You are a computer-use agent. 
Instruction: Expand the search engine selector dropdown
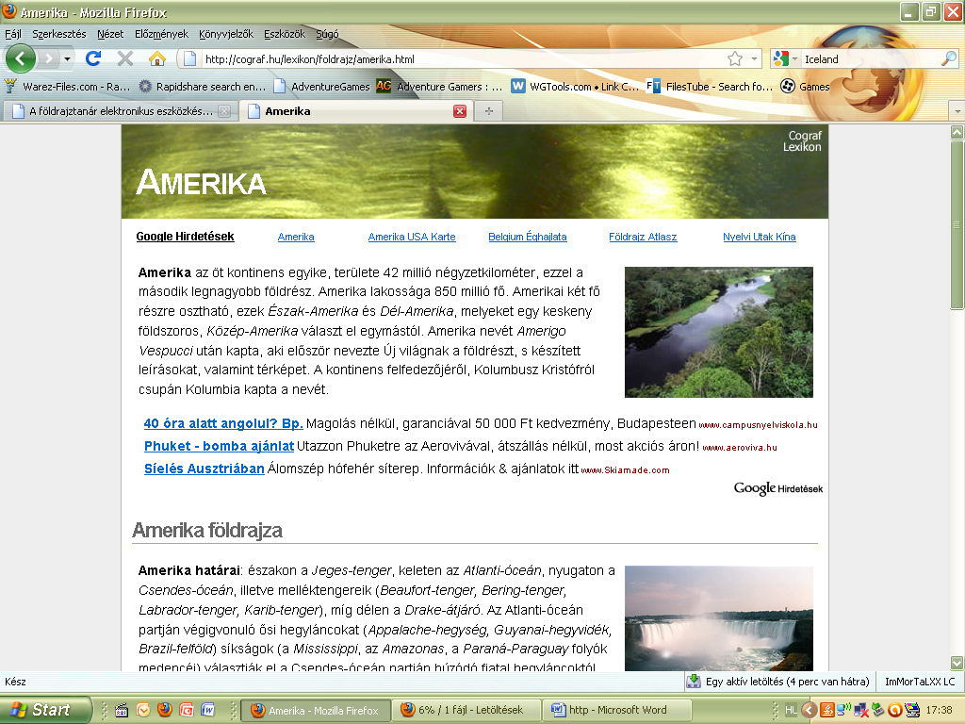[x=785, y=59]
